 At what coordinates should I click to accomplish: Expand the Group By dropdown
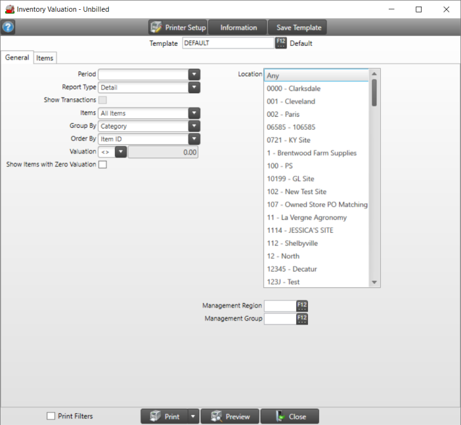click(194, 126)
